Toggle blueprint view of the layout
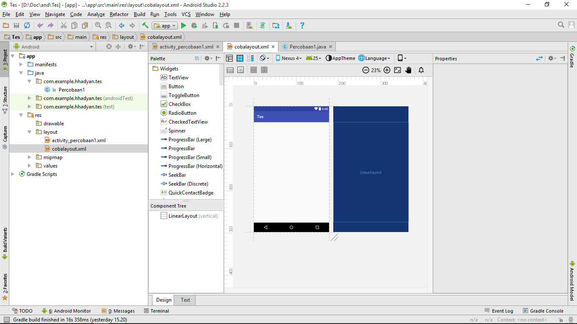This screenshot has width=577, height=324. tap(240, 58)
